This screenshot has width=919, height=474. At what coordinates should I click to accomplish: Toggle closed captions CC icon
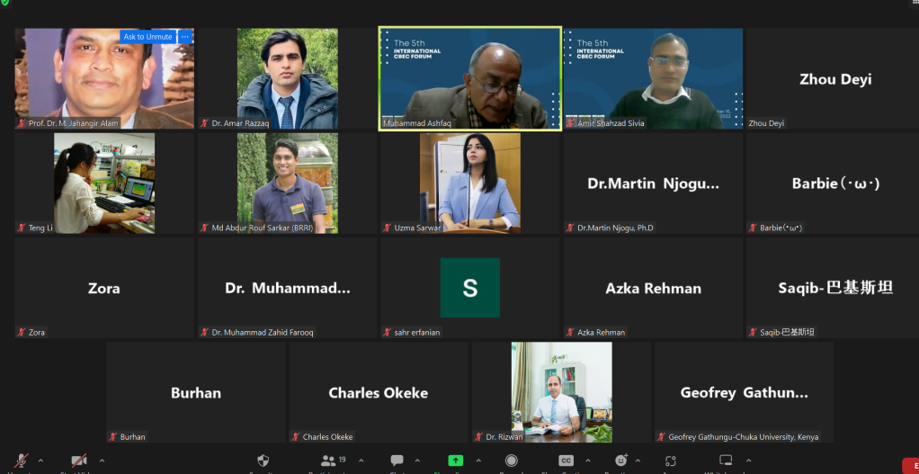567,461
